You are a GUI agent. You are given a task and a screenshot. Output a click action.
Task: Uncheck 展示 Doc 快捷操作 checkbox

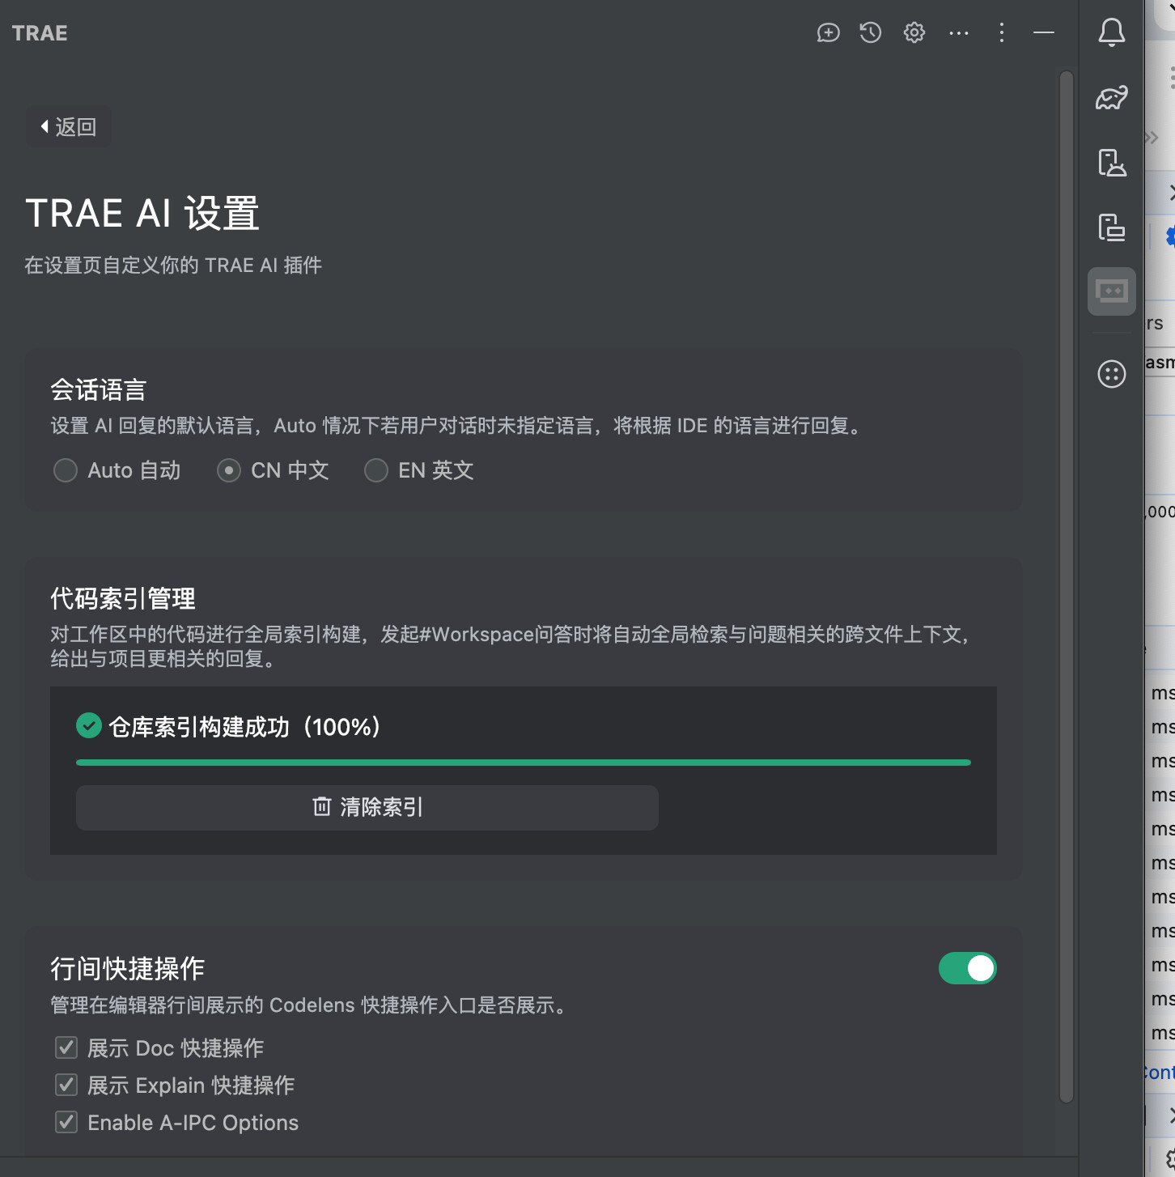tap(66, 1048)
